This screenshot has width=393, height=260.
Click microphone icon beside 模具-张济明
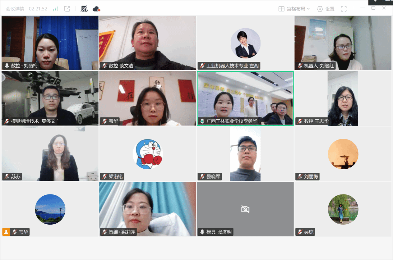202,232
